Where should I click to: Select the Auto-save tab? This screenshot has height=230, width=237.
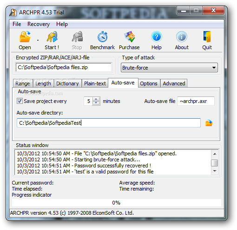123,83
